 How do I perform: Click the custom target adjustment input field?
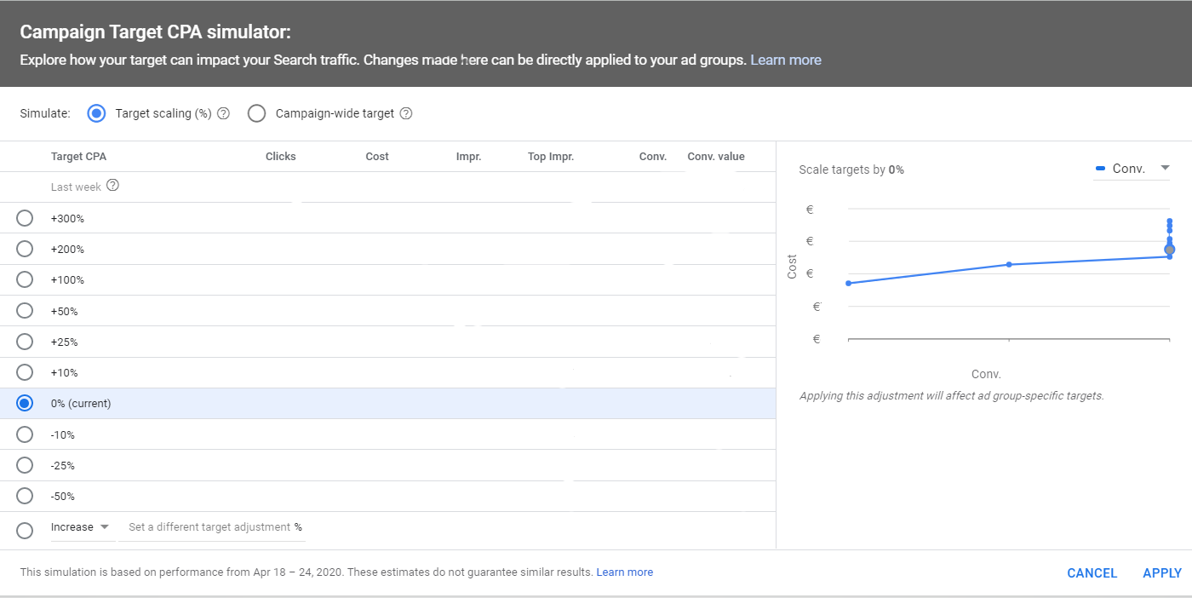[x=210, y=527]
